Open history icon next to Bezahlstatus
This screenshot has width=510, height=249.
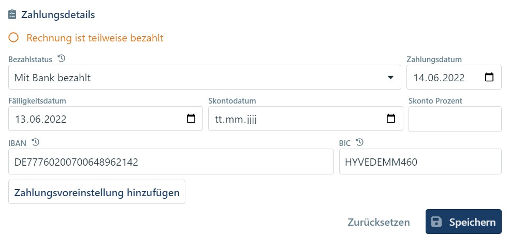pyautogui.click(x=61, y=58)
